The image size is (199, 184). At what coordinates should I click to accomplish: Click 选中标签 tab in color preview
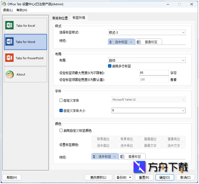click(105, 156)
